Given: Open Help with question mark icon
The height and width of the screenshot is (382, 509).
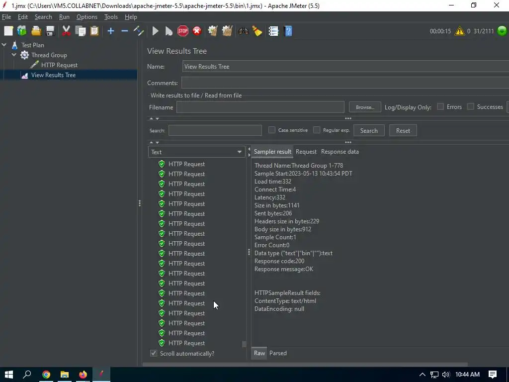Looking at the screenshot, I should (288, 31).
